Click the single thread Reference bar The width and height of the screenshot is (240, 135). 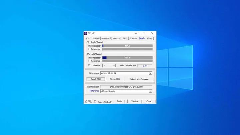click(127, 49)
